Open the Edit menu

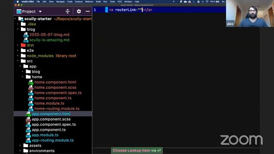(x=45, y=2)
